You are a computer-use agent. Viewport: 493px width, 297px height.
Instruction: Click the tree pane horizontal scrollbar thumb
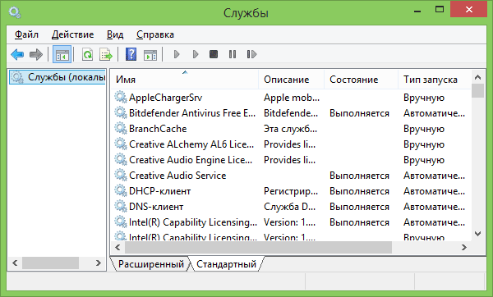(x=50, y=263)
